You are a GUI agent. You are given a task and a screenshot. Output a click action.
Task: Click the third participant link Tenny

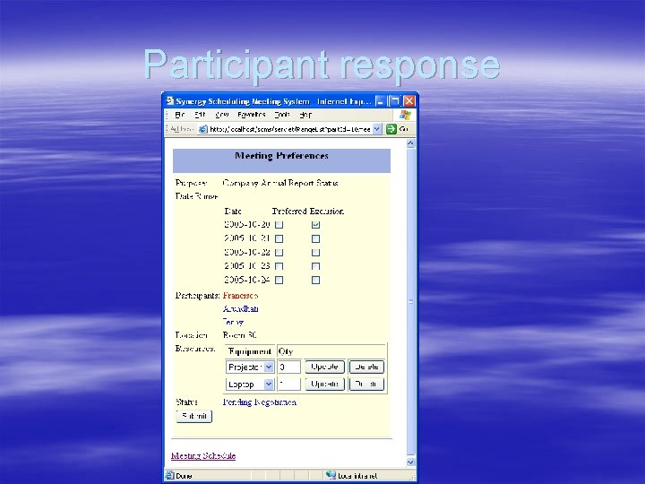233,322
